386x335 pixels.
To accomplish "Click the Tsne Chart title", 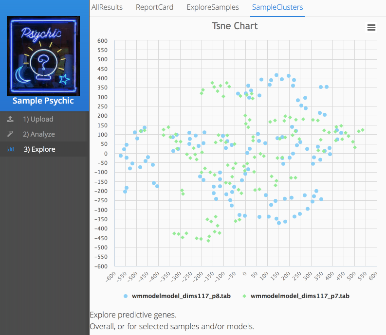I will tap(235, 26).
